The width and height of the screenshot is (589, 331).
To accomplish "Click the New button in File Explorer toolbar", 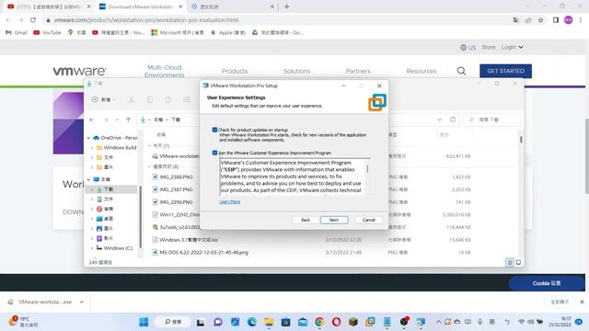I will [x=103, y=99].
